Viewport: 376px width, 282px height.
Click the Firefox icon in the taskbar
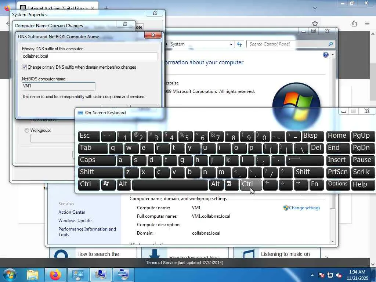click(55, 275)
